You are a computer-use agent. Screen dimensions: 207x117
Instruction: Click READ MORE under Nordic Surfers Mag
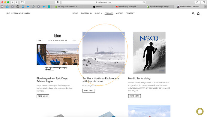(134, 96)
